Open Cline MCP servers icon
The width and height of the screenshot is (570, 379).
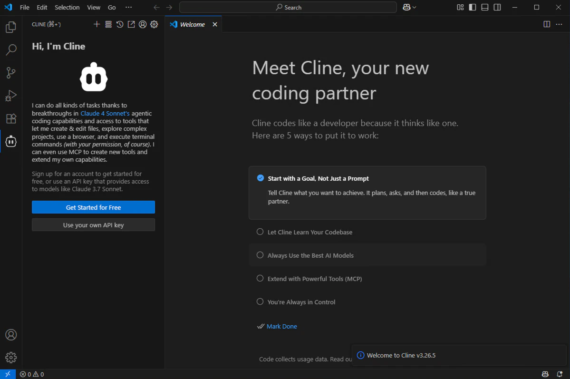(x=108, y=24)
